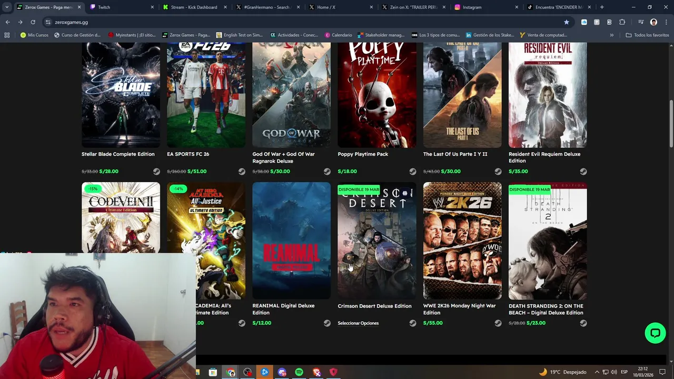Image resolution: width=674 pixels, height=379 pixels.
Task: Open Mis Cursos bookmark
Action: click(x=34, y=35)
